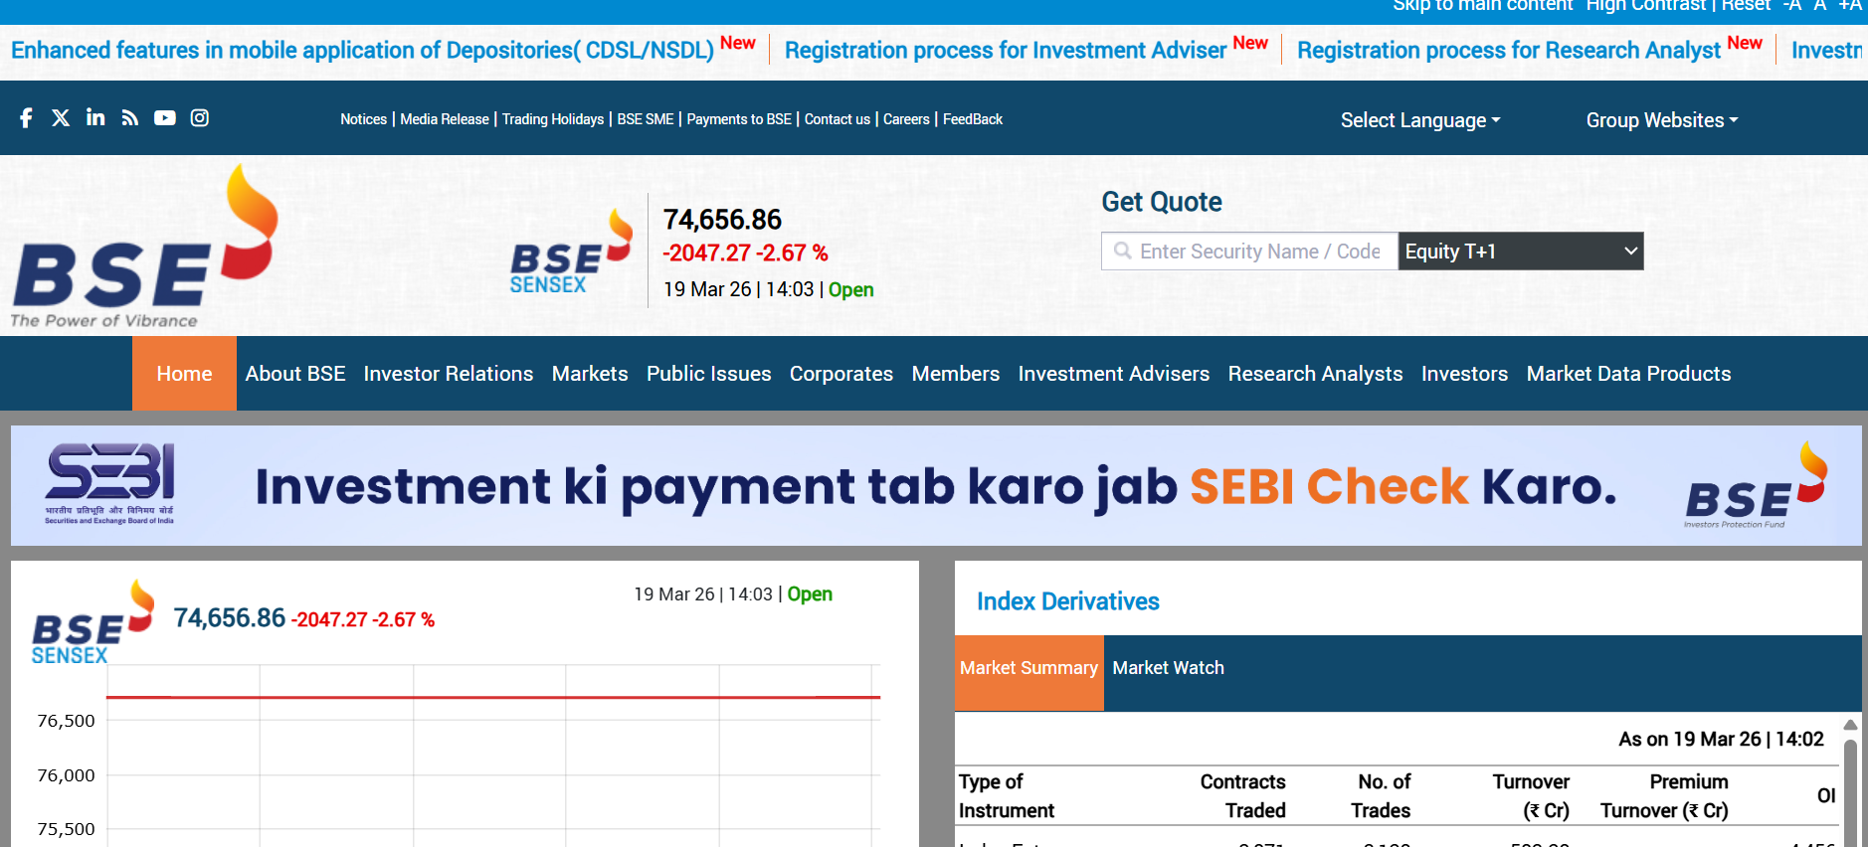This screenshot has width=1868, height=847.
Task: Open Registration process for Investment Adviser notice
Action: pyautogui.click(x=1006, y=51)
